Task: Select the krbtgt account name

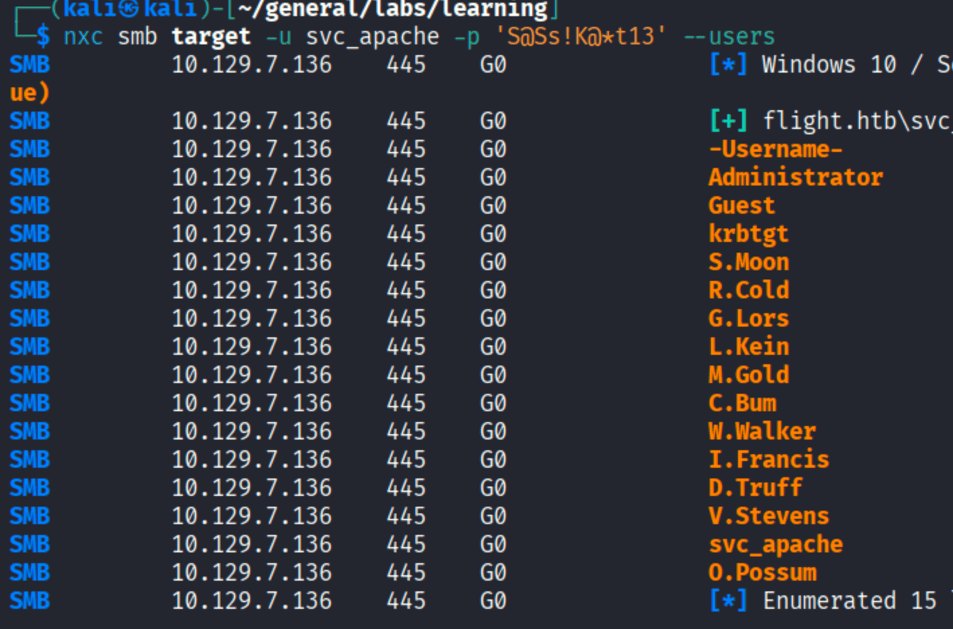Action: (x=749, y=234)
